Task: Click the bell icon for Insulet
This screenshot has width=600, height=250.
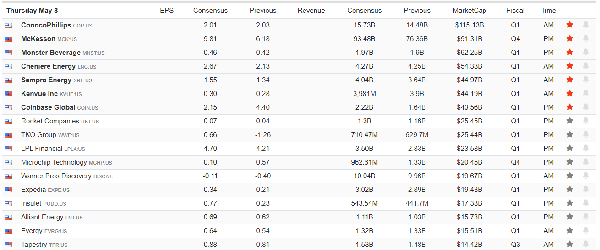Action: (585, 203)
